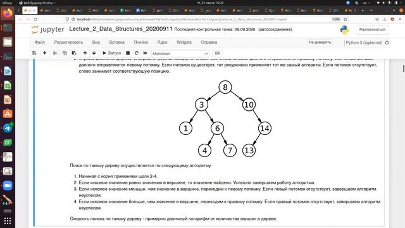Open a new browser tab plus
Viewport: 405px width, 228px height.
[363, 11]
